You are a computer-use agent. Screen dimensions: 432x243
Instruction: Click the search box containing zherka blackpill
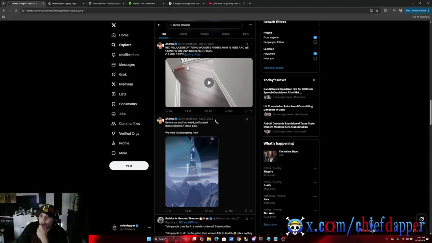205,25
